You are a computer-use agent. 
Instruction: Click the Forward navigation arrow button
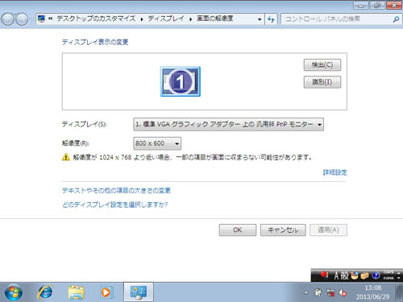click(22, 19)
